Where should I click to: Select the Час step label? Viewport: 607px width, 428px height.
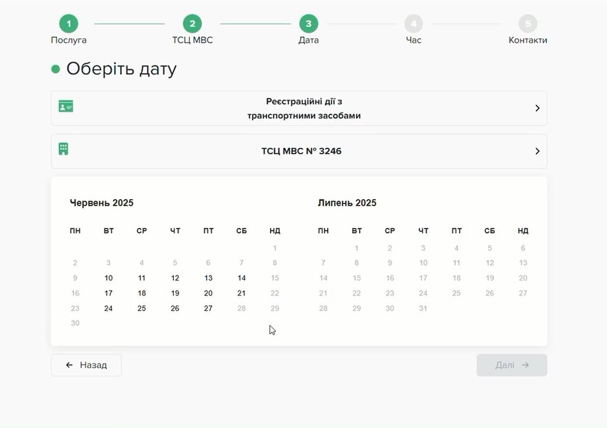(413, 40)
